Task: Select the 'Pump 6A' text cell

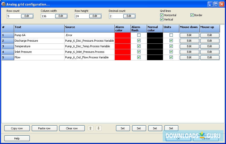Action: pos(39,35)
